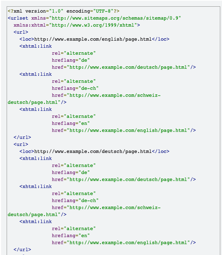Screen dimensions: 222x255
Task: Click the first xhtml:link tag after english loc
Action: pos(36,46)
